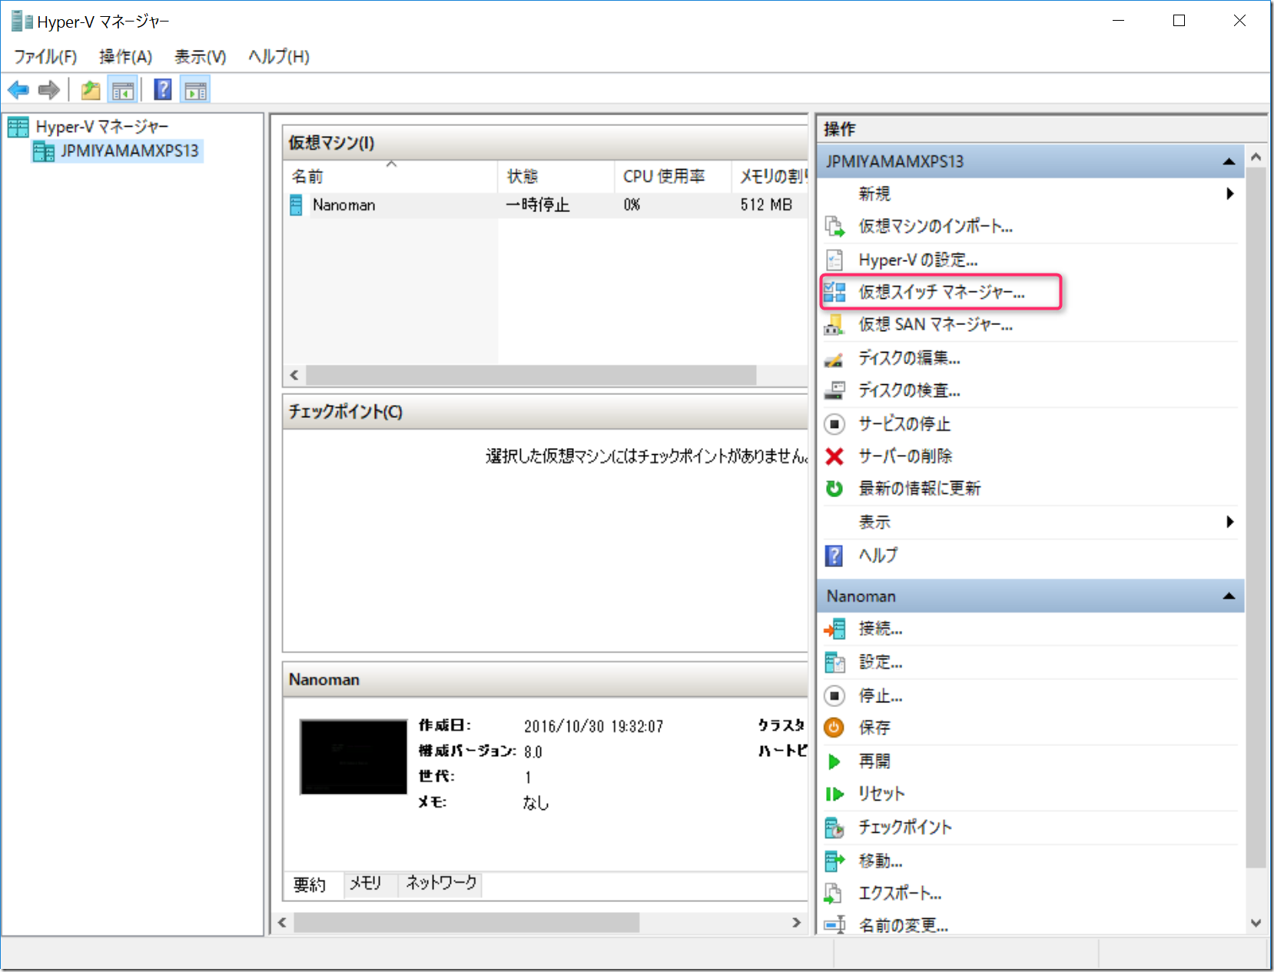
Task: Click the bottom horizontal scrollbar left arrow
Action: click(x=282, y=923)
